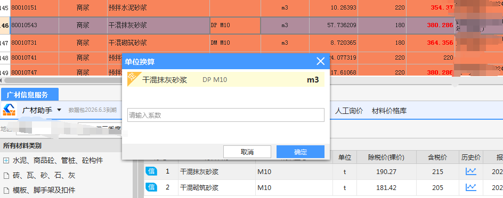The width and height of the screenshot is (503, 198).
Task: Click the DM M10 spec cell
Action: (235, 43)
